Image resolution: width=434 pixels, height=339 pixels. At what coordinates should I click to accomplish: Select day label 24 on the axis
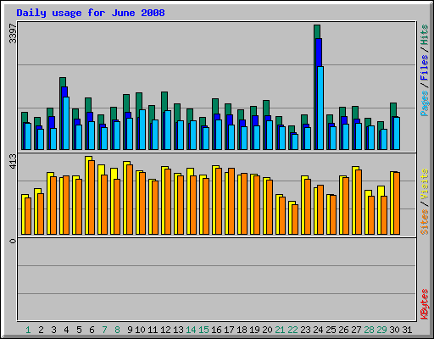coord(318,330)
